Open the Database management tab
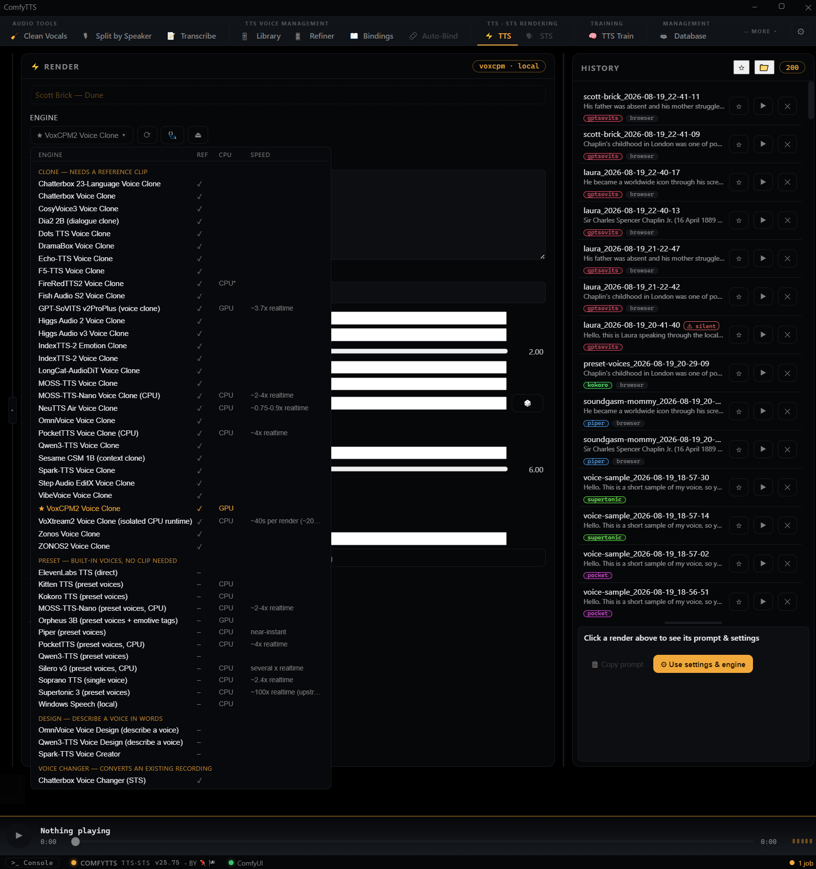Image resolution: width=816 pixels, height=869 pixels. click(x=684, y=36)
